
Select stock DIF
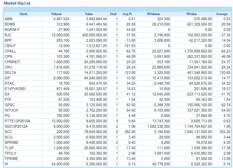(8, 78)
